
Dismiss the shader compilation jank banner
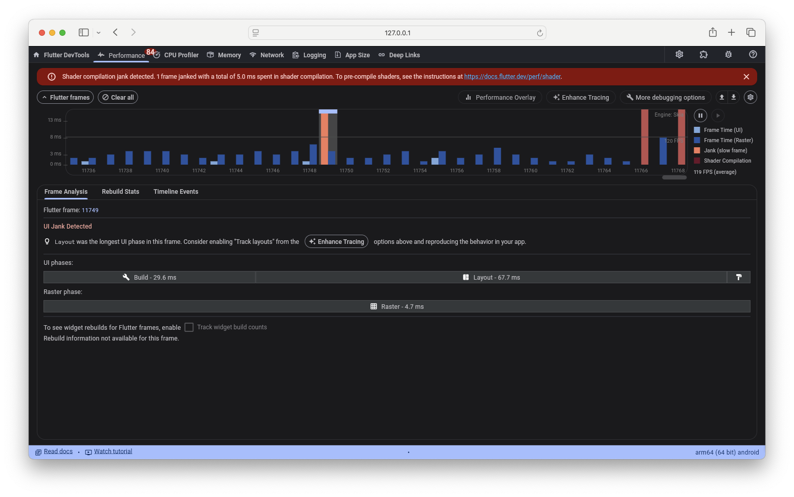click(x=746, y=77)
